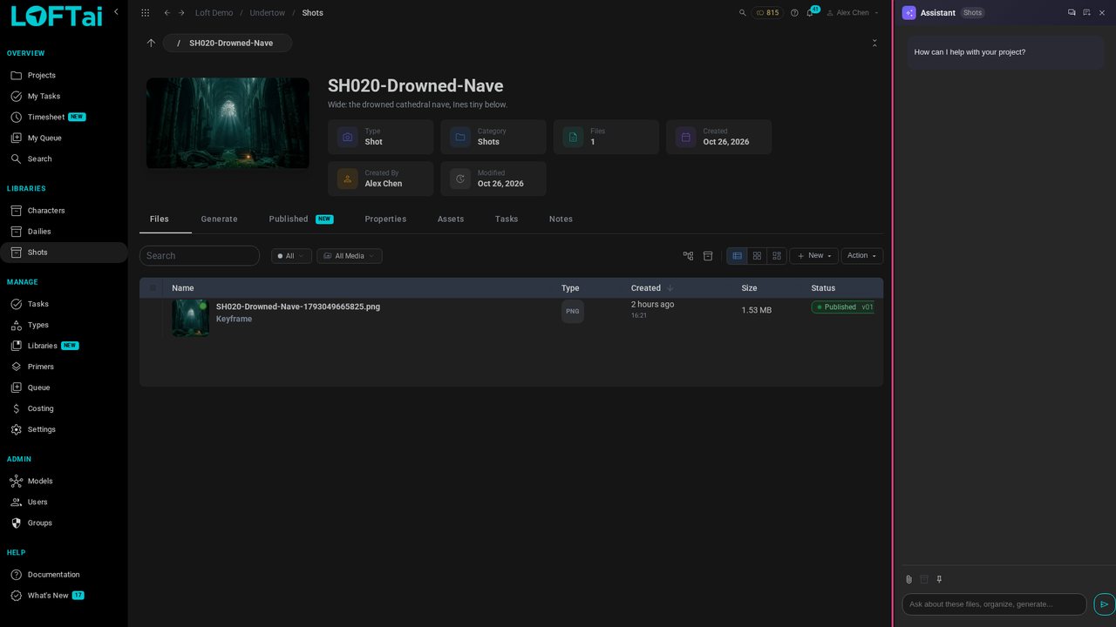
Task: Navigate up with the arrow icon
Action: click(151, 43)
